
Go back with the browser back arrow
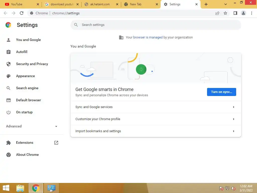tap(6, 13)
